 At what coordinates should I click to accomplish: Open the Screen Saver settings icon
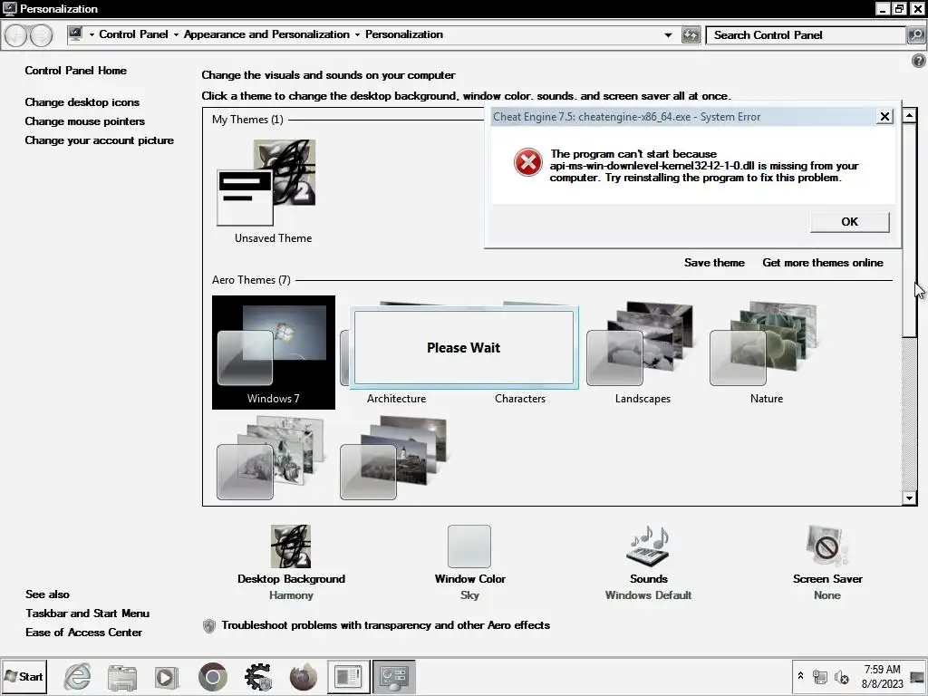coord(826,546)
